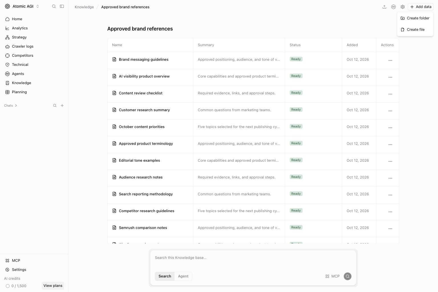This screenshot has width=438, height=292.
Task: Toggle the Add data dropdown button
Action: click(421, 7)
